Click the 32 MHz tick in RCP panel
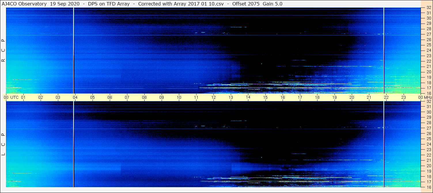 click(429, 8)
